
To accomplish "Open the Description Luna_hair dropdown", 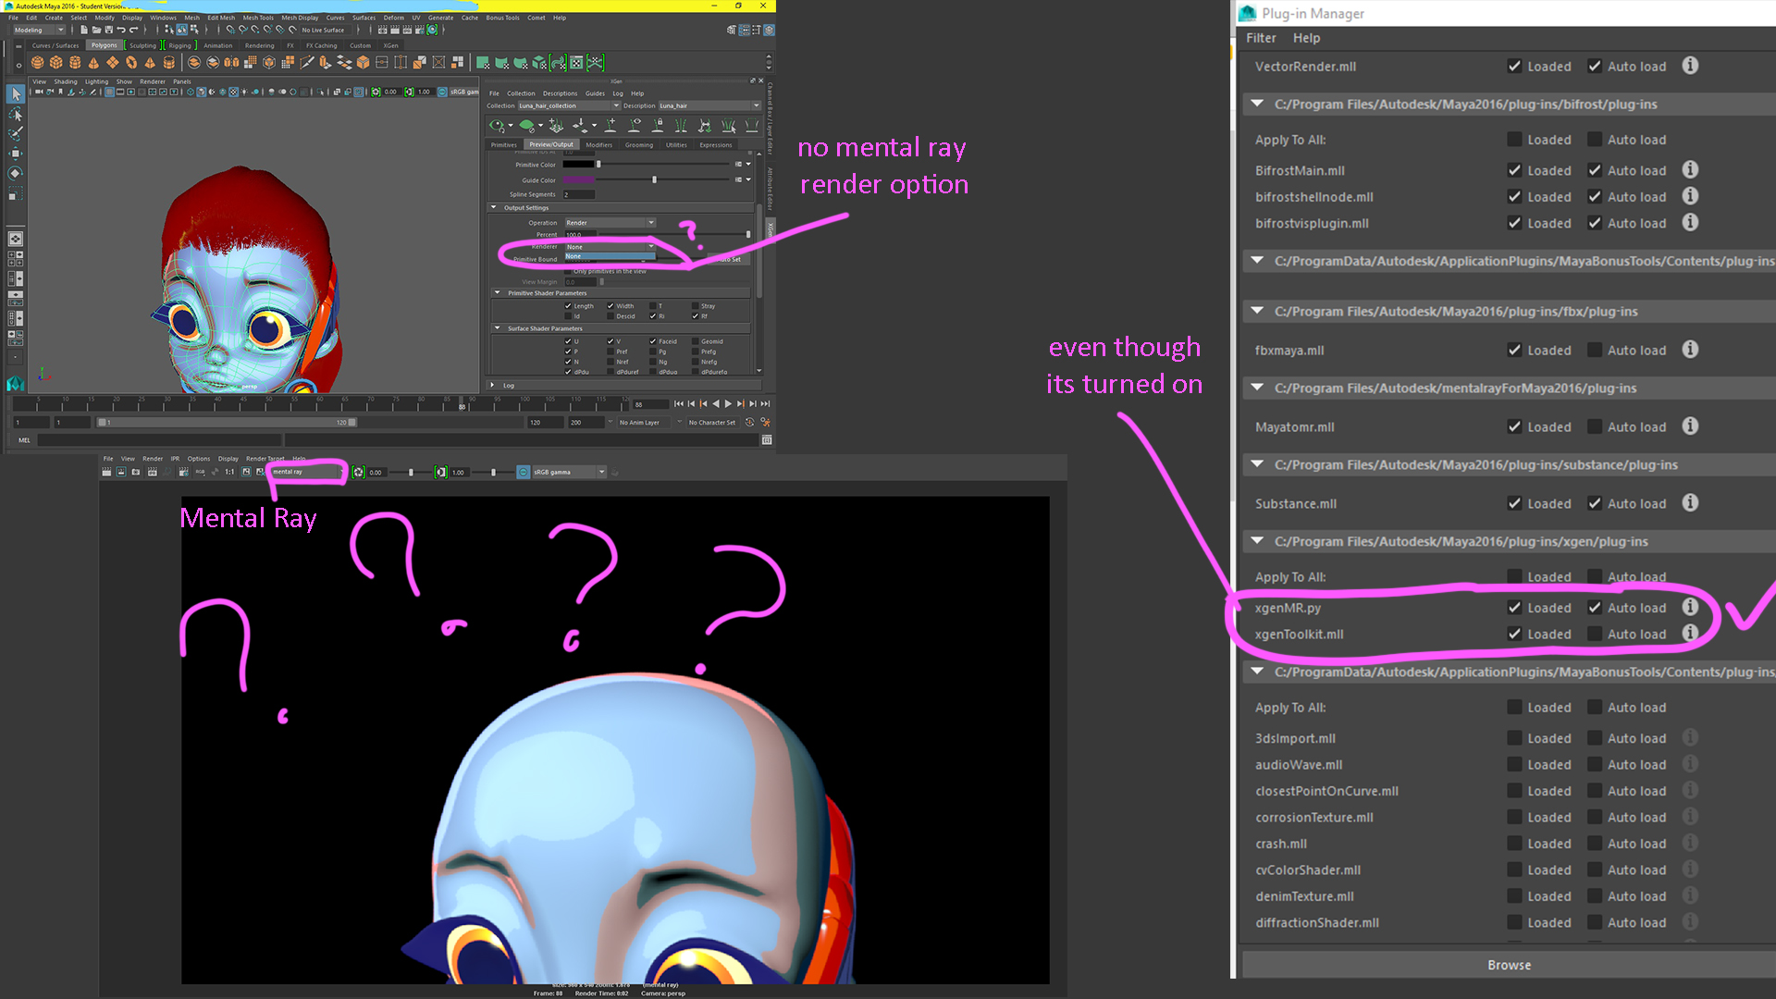I will (709, 105).
